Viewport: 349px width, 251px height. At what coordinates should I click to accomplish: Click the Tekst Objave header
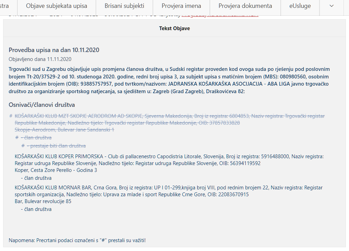point(174,28)
